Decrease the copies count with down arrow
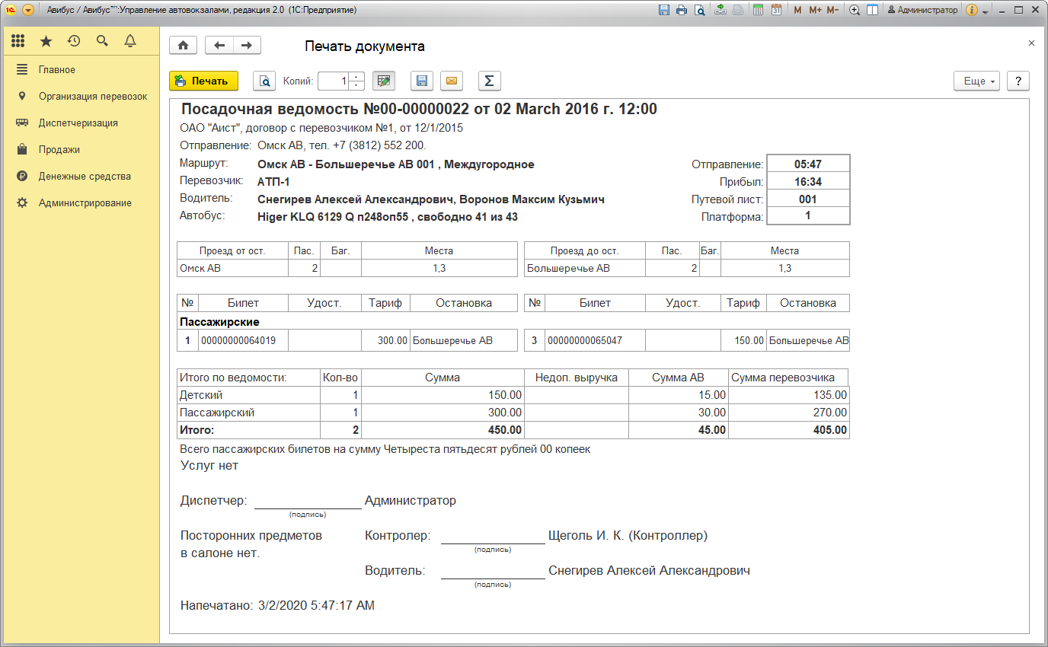1048x647 pixels. tap(357, 85)
